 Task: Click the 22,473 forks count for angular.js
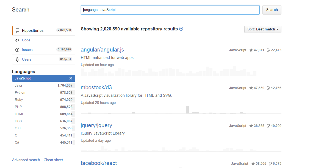coord(276,50)
